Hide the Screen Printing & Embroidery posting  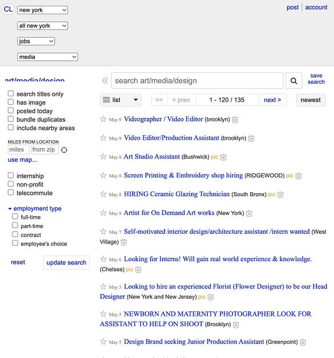[x=299, y=176]
